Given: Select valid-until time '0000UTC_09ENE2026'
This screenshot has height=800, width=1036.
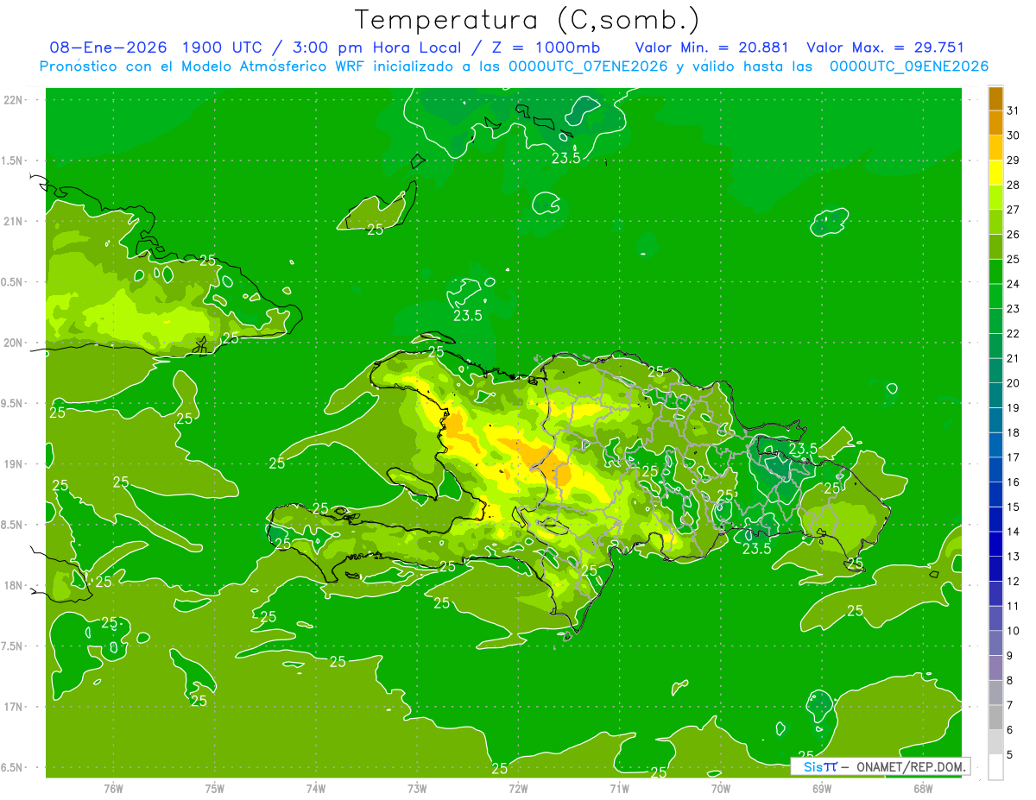Looking at the screenshot, I should [909, 66].
